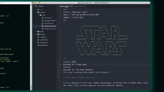
Task: Click line number 22 in gutter
Action: (x=60, y=65)
